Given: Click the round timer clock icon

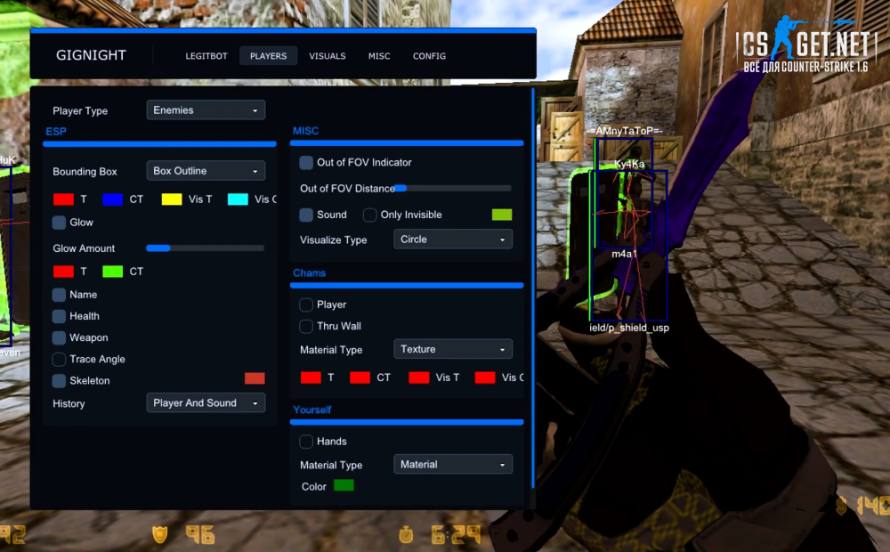Looking at the screenshot, I should [x=407, y=534].
